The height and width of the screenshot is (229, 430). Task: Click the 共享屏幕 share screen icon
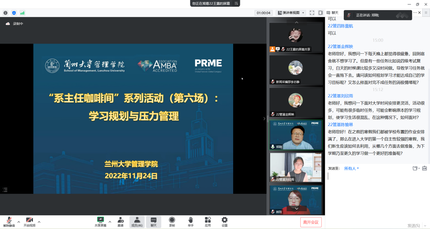(100, 220)
